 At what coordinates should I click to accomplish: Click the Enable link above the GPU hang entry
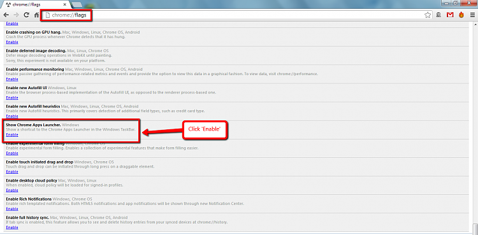[x=12, y=24]
